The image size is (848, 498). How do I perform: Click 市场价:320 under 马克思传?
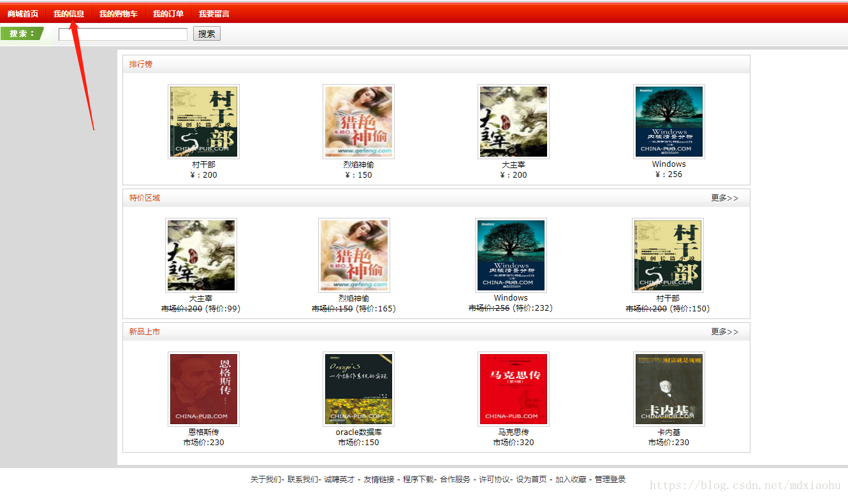[x=514, y=443]
